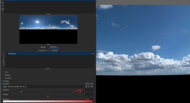Click the image-layers icon left of layer list
The width and height of the screenshot is (190, 103).
(x=4, y=61)
